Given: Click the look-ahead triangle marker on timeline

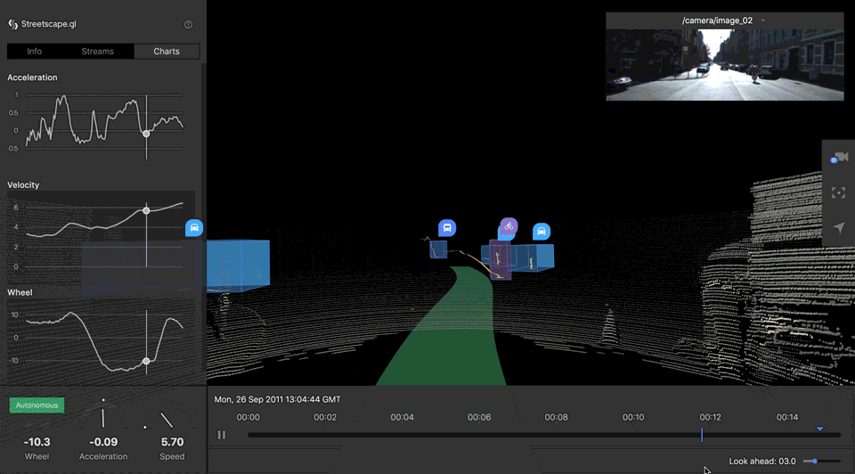Looking at the screenshot, I should pyautogui.click(x=820, y=429).
